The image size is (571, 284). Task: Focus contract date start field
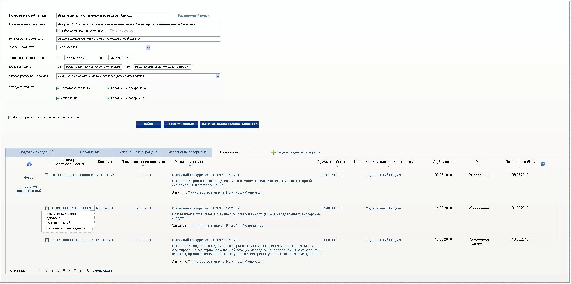point(76,58)
